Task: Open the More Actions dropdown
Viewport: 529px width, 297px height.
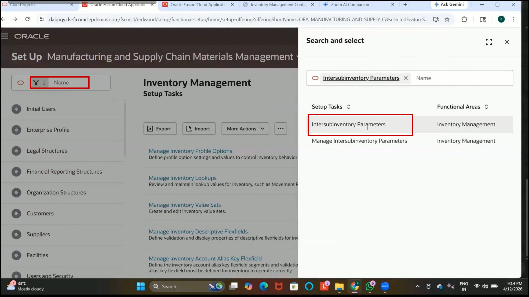Action: [x=245, y=128]
